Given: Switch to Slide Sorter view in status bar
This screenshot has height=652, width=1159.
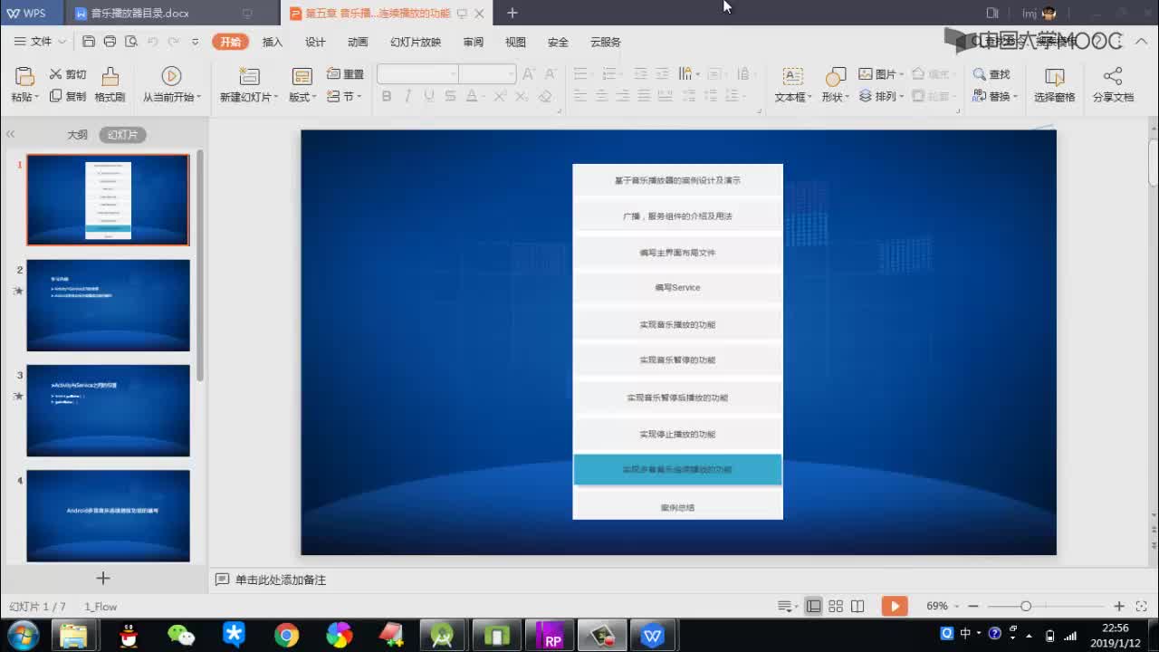Looking at the screenshot, I should 836,606.
